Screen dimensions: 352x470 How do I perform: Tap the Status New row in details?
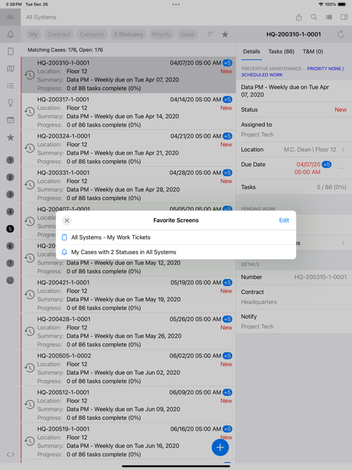point(293,110)
